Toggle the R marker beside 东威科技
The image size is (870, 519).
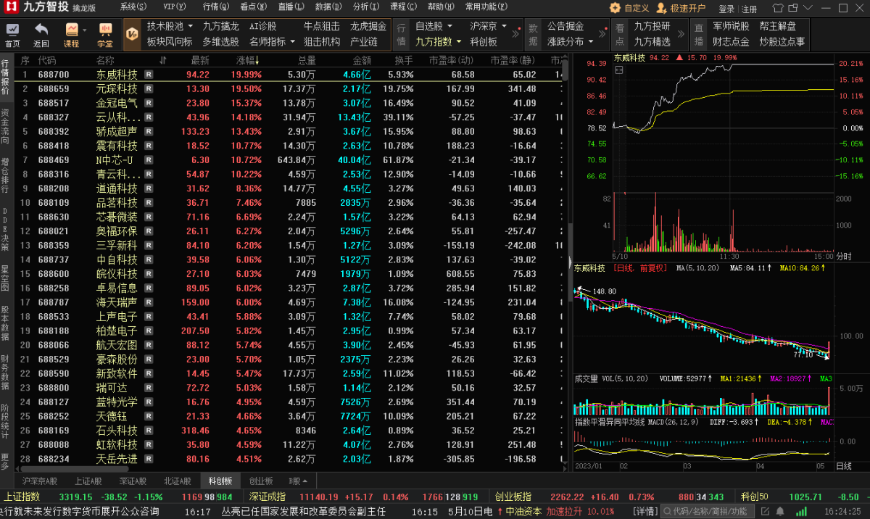tap(149, 75)
